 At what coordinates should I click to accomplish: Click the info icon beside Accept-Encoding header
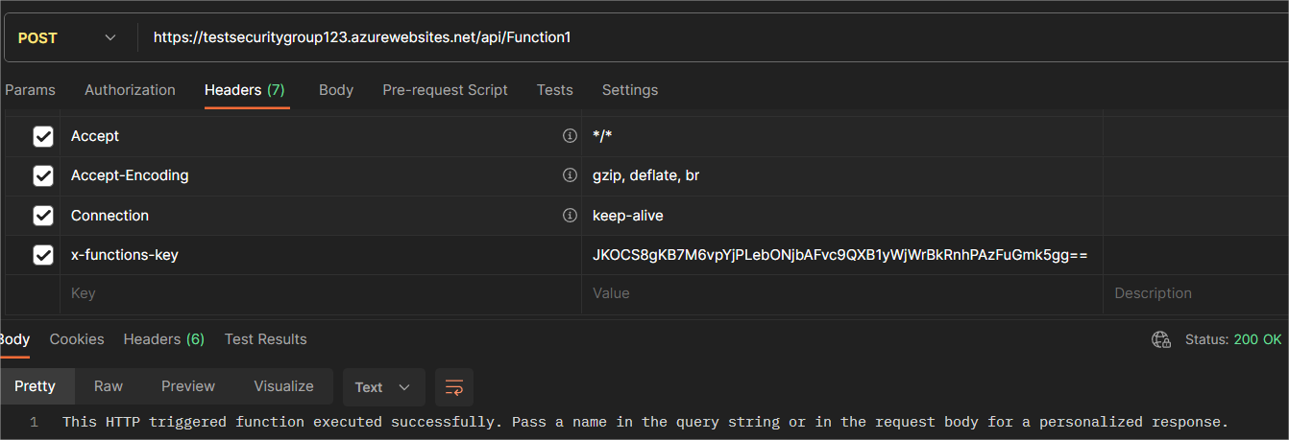pyautogui.click(x=570, y=175)
